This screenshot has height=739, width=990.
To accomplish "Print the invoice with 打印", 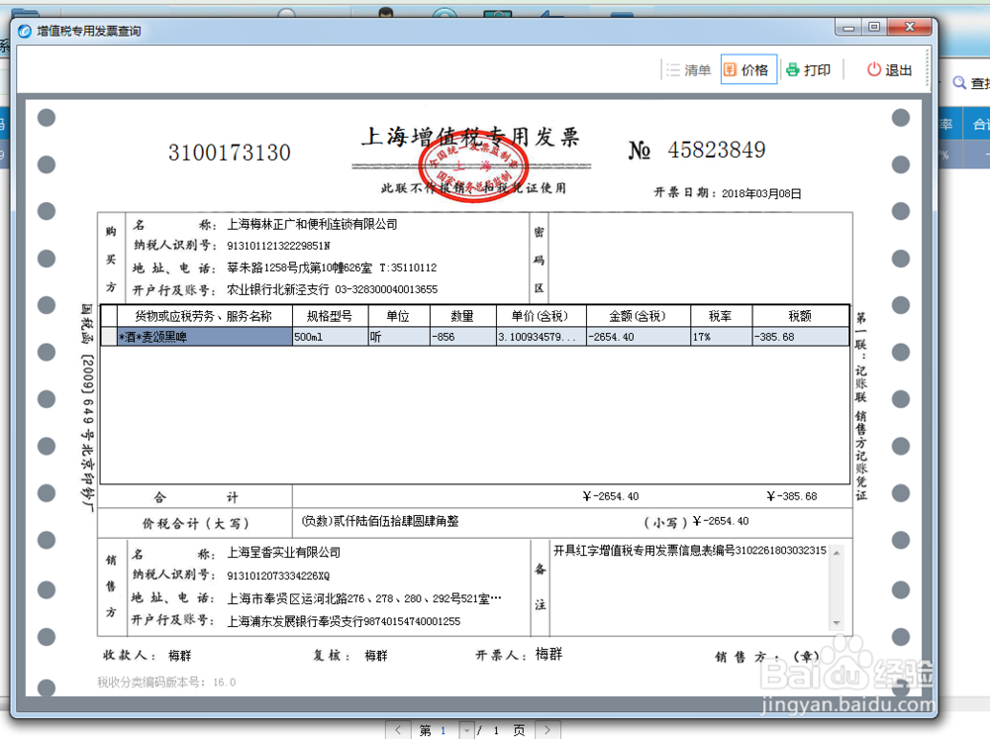I will tap(809, 70).
